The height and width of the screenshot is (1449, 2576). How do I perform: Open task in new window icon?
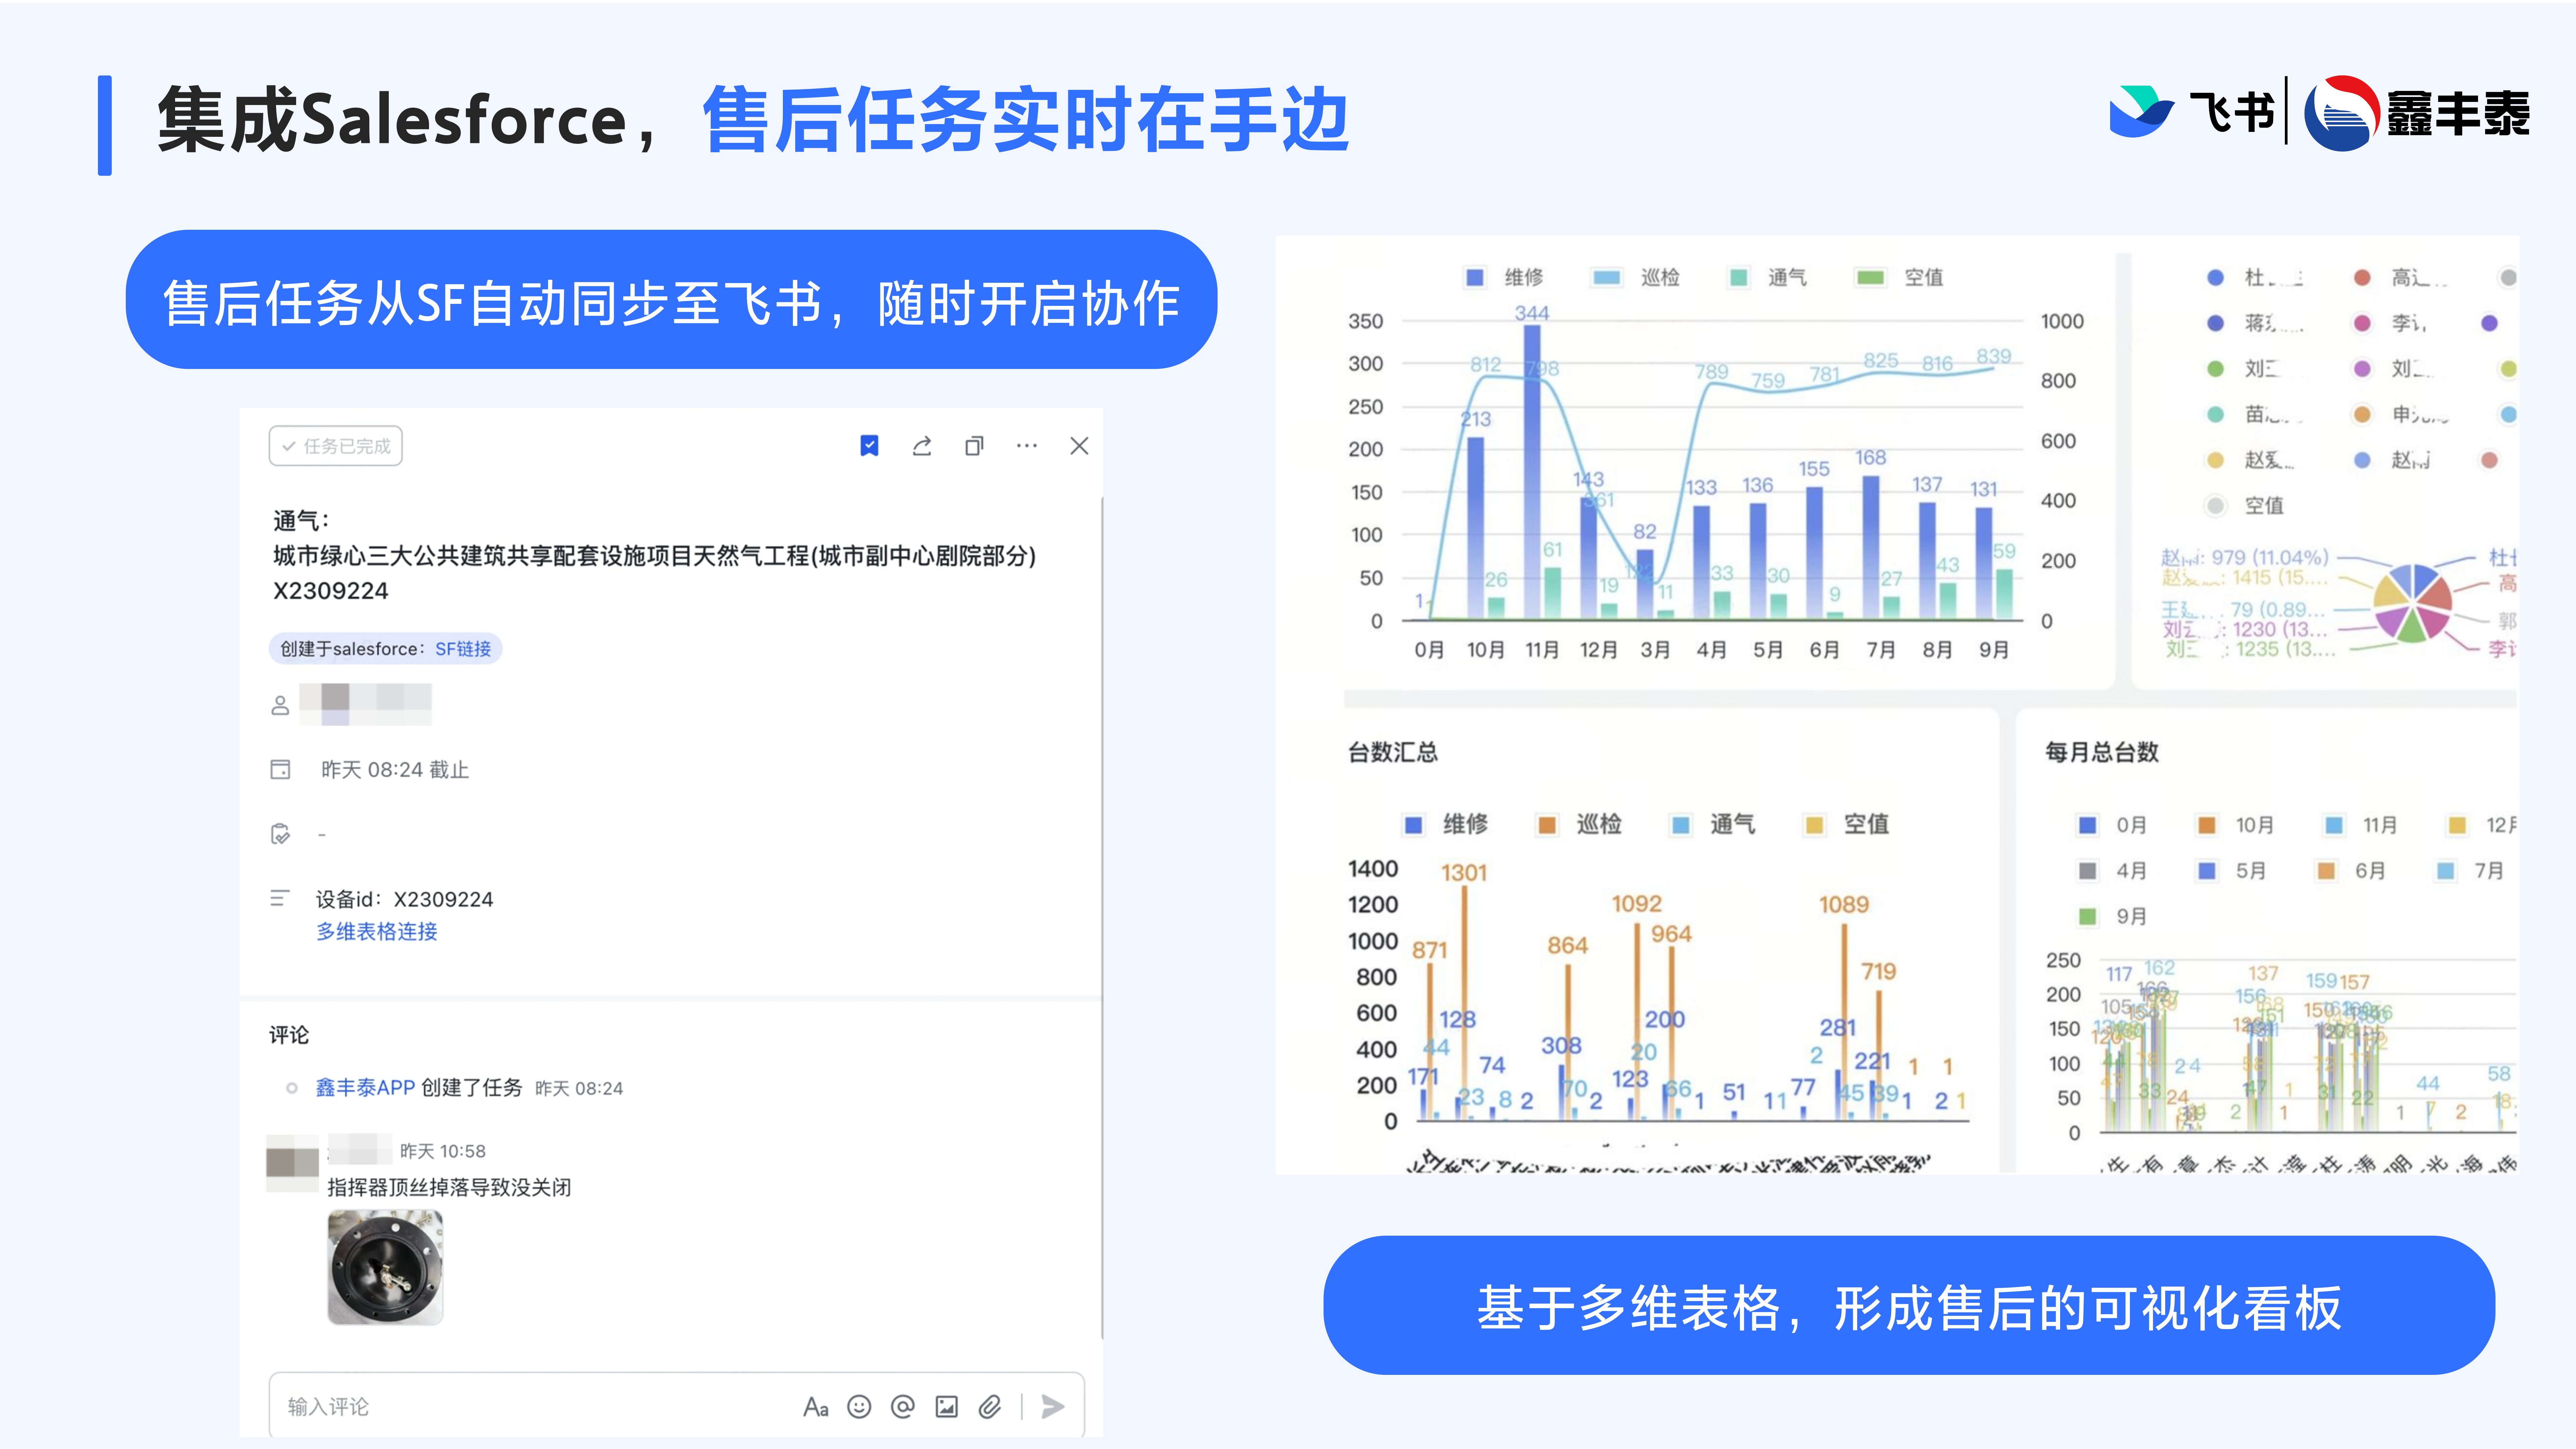pos(974,446)
